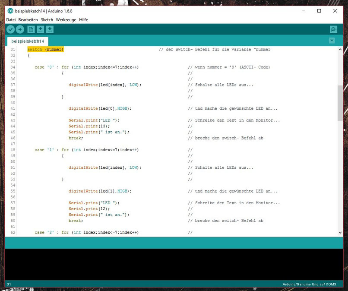Click the 'Serial.print(13);' line
Image resolution: width=348 pixels, height=291 pixels.
89,126
